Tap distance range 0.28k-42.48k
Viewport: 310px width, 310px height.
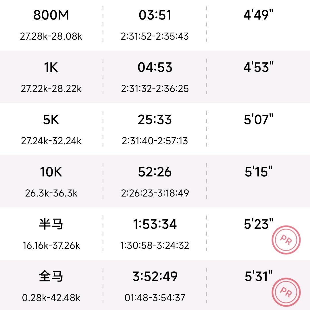point(51,298)
